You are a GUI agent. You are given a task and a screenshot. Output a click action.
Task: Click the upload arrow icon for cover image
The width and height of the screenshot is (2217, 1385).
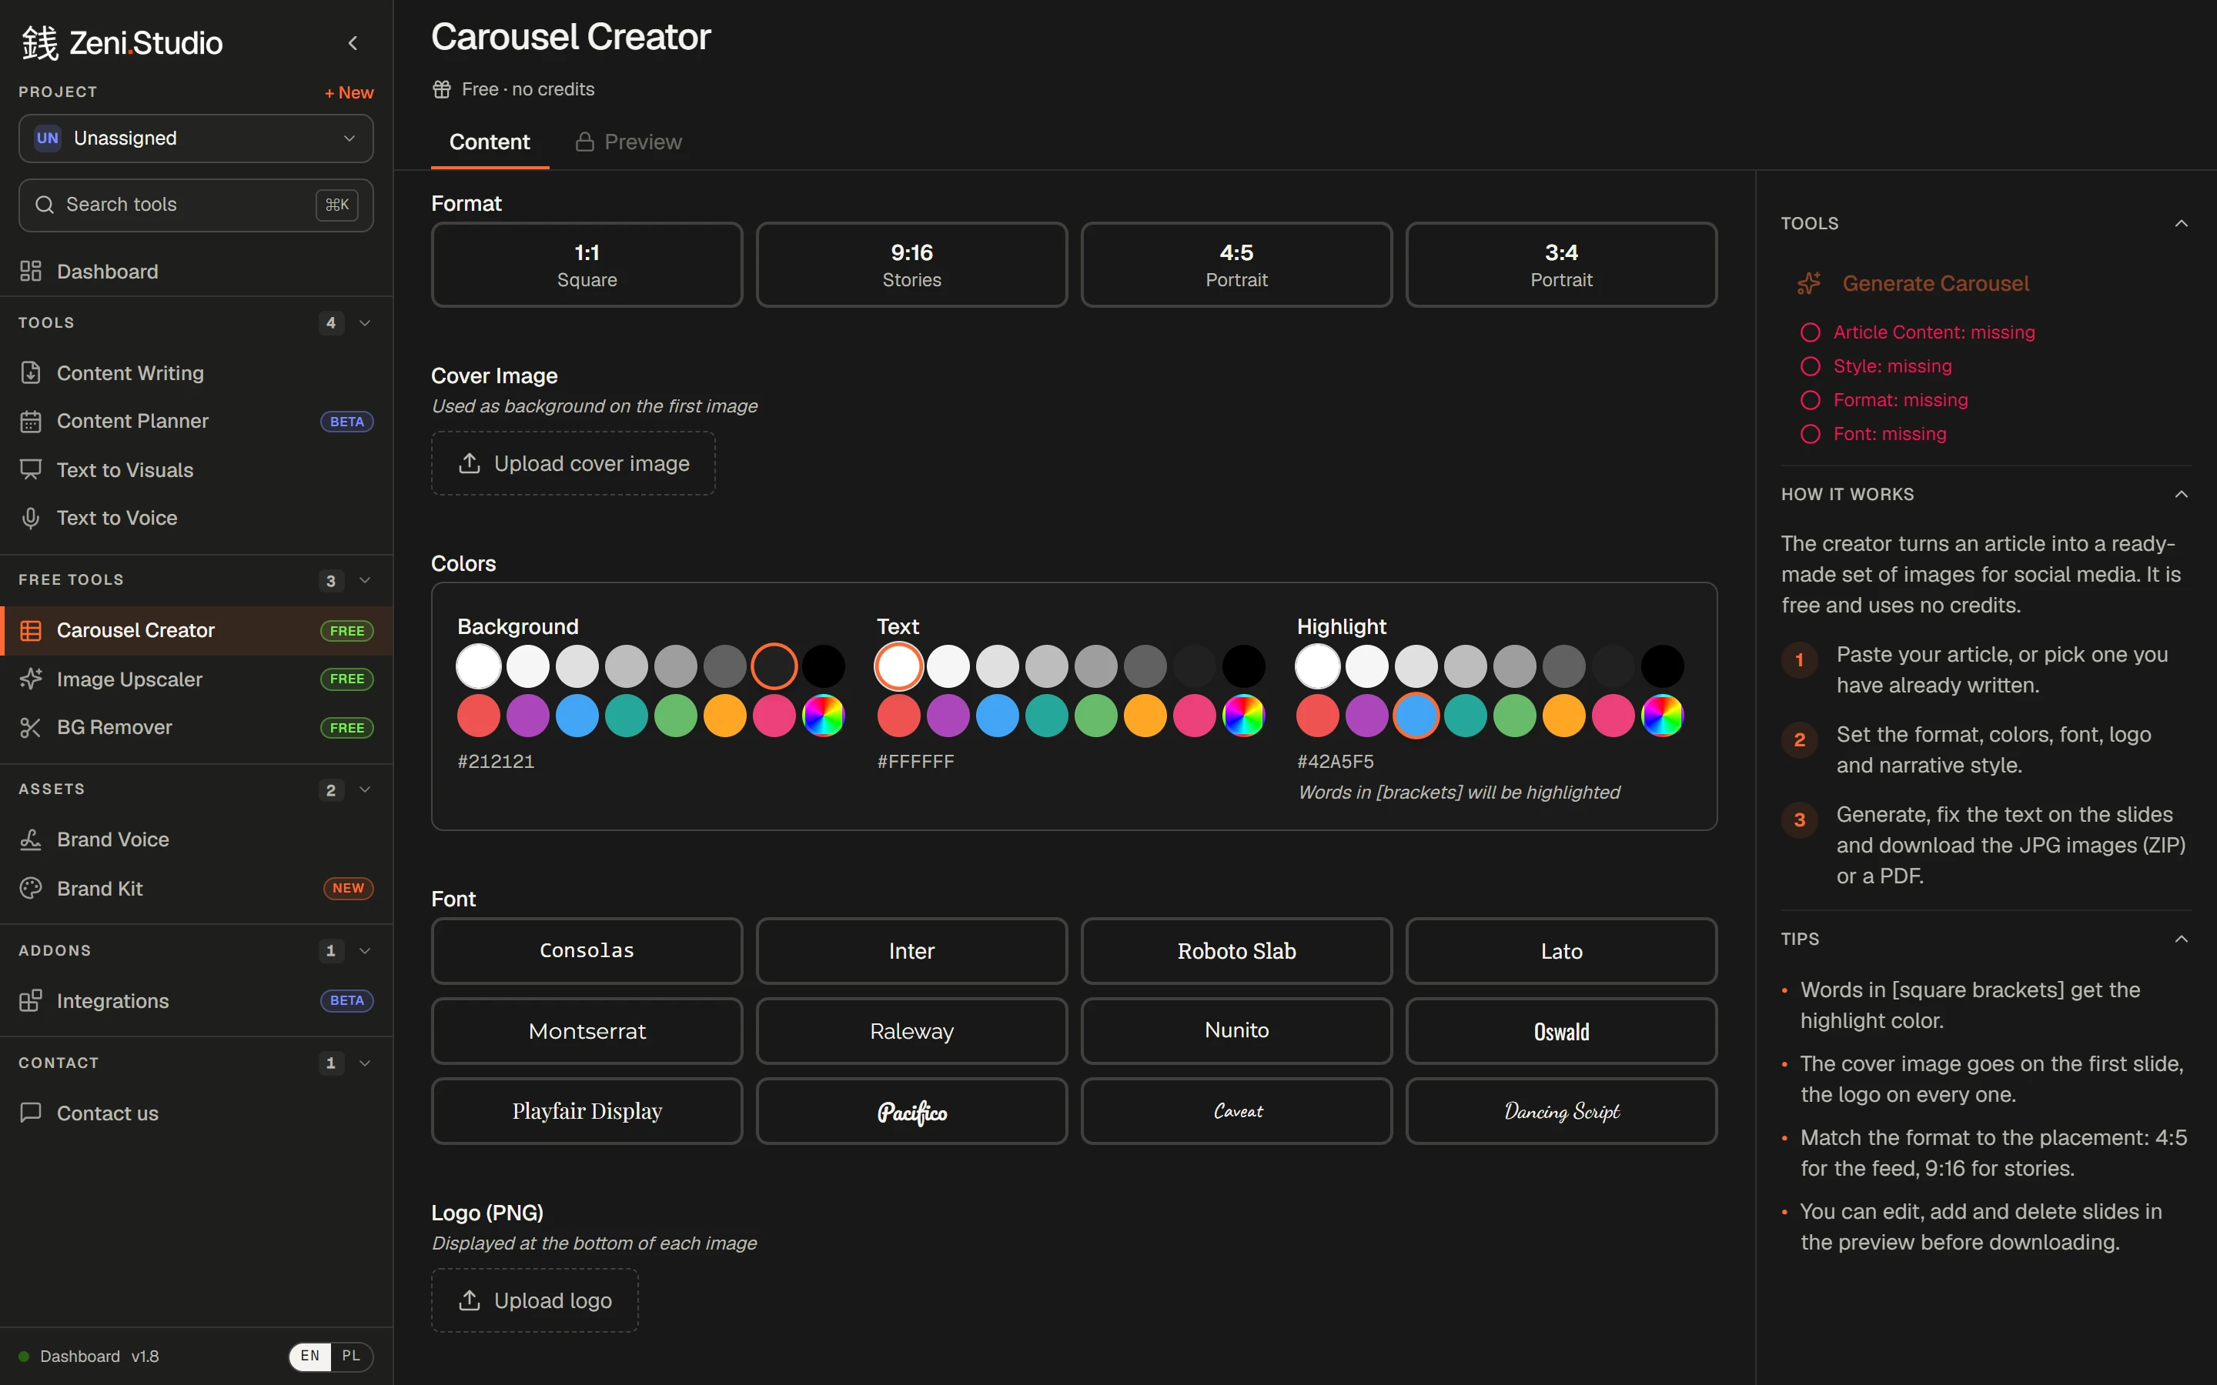click(x=469, y=463)
